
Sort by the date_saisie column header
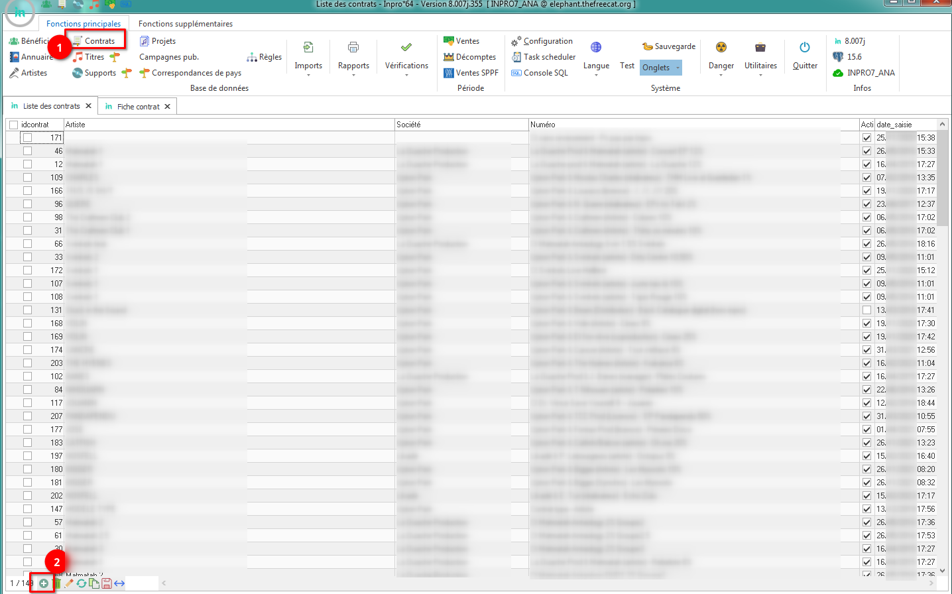tap(906, 125)
